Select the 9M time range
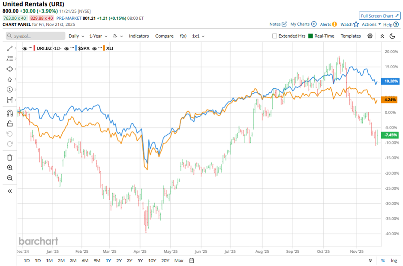The height and width of the screenshot is (266, 403). (97, 260)
